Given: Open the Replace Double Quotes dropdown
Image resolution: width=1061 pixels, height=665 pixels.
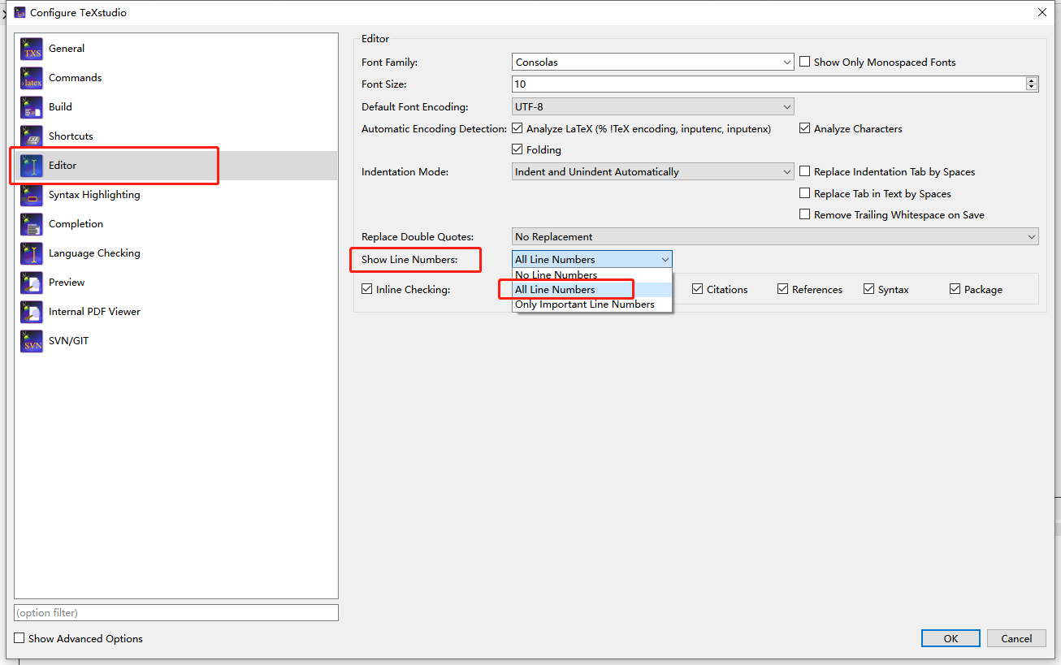Looking at the screenshot, I should [x=775, y=236].
